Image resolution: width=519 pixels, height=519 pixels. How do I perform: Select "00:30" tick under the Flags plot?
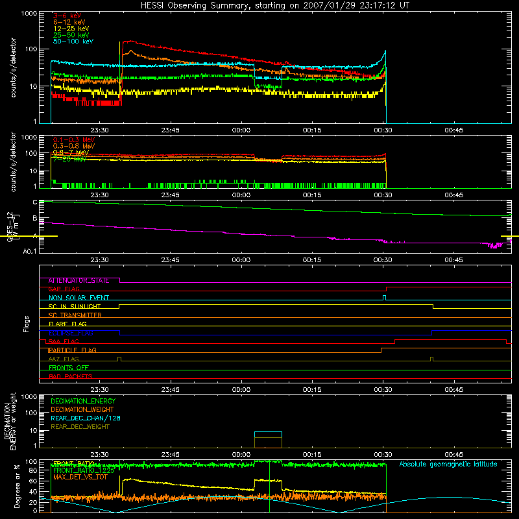coord(383,390)
